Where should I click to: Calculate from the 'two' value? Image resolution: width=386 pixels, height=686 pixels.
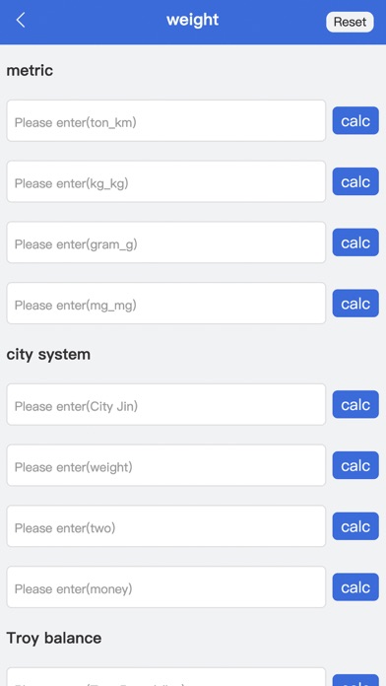(x=355, y=526)
